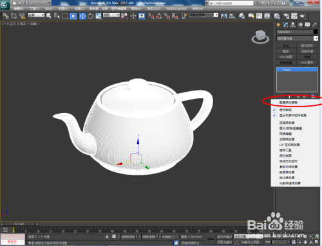322x246 pixels.
Task: Switch to the Utilities hammer tab
Action: coord(315,24)
